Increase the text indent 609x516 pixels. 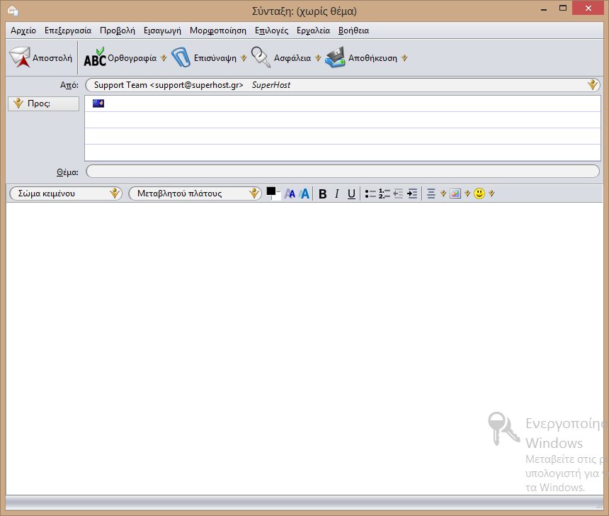coord(412,193)
